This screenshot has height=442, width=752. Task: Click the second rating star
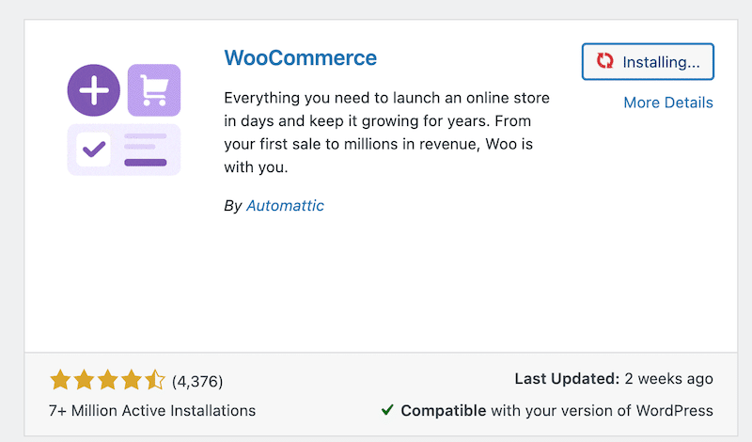84,381
